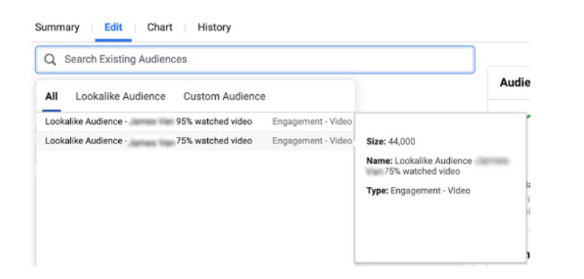The image size is (584, 279).
Task: Click the search magnifier icon
Action: click(x=50, y=59)
